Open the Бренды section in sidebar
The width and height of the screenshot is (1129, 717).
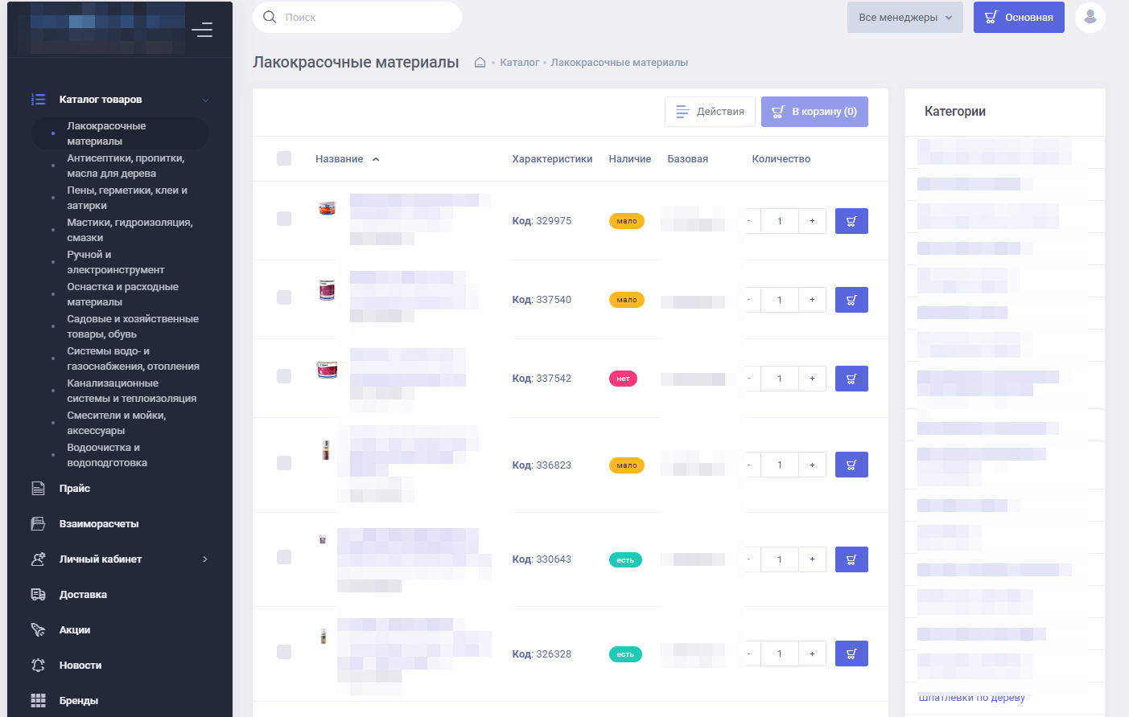[x=78, y=701]
